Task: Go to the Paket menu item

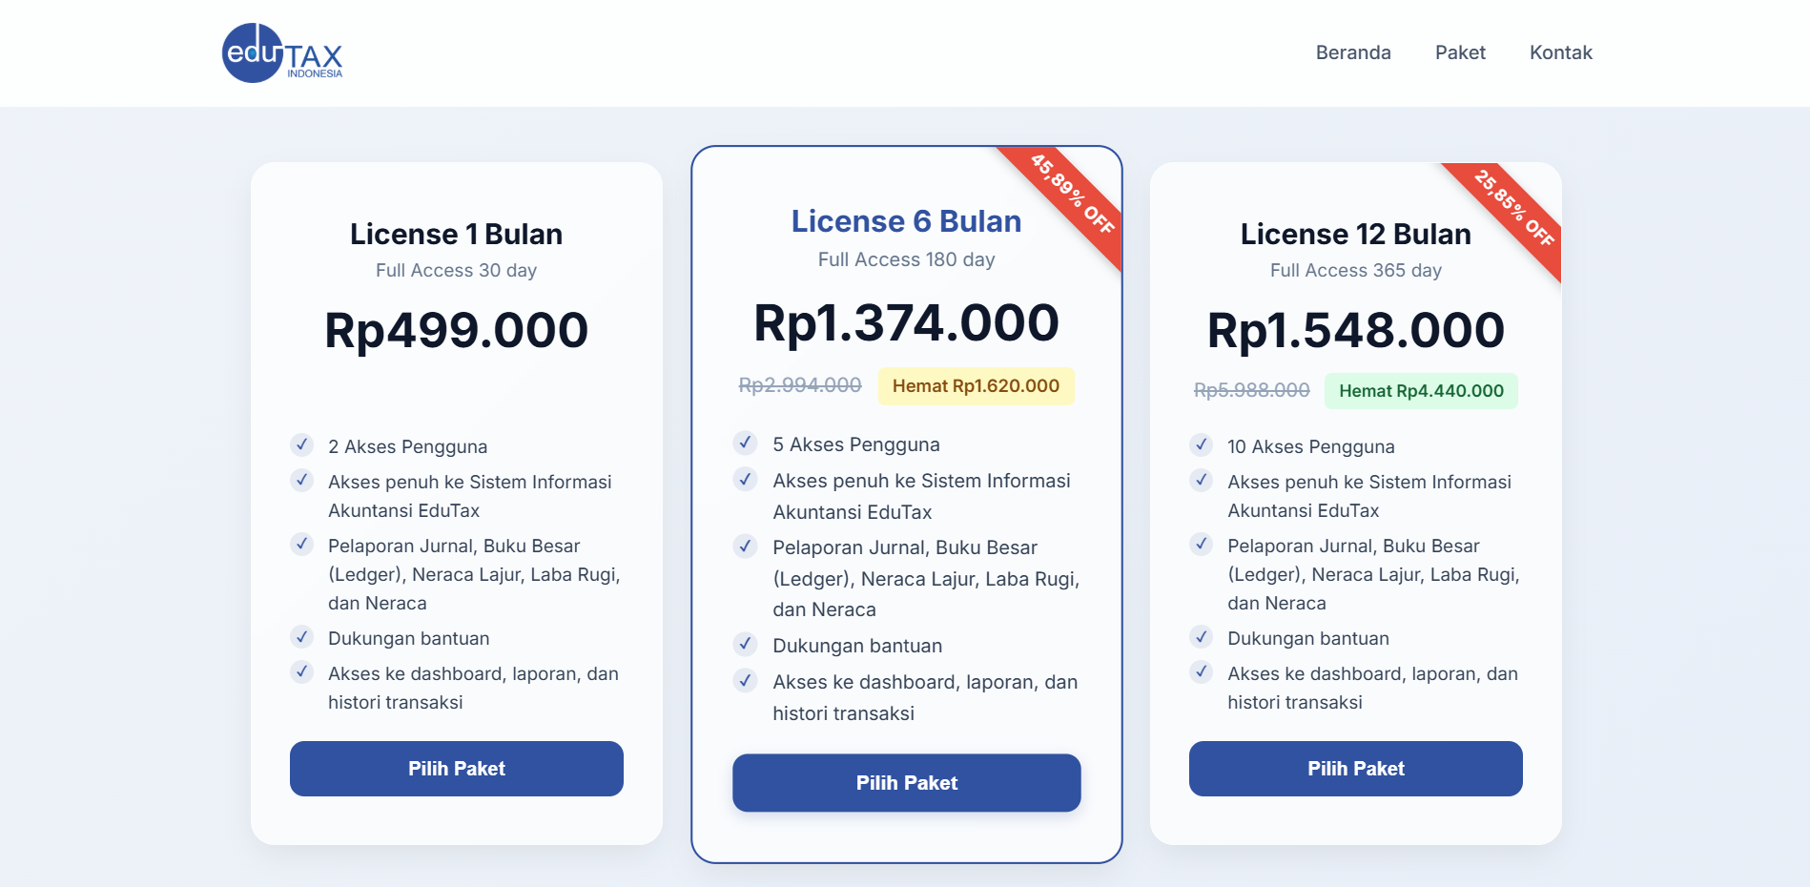Action: coord(1460,52)
